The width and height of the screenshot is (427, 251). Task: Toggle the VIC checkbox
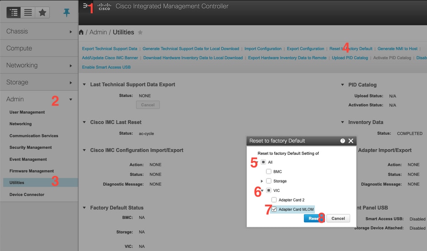pyautogui.click(x=269, y=190)
